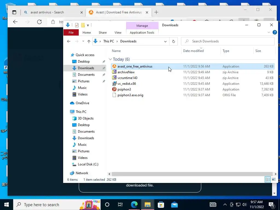
Task: Click the Search Downloads field
Action: 228,41
